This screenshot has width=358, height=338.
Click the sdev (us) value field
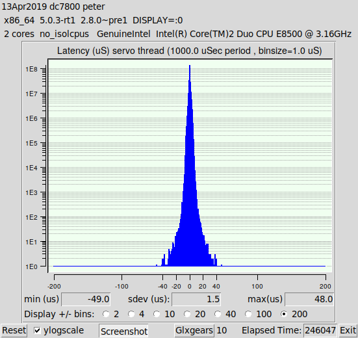[196, 299]
